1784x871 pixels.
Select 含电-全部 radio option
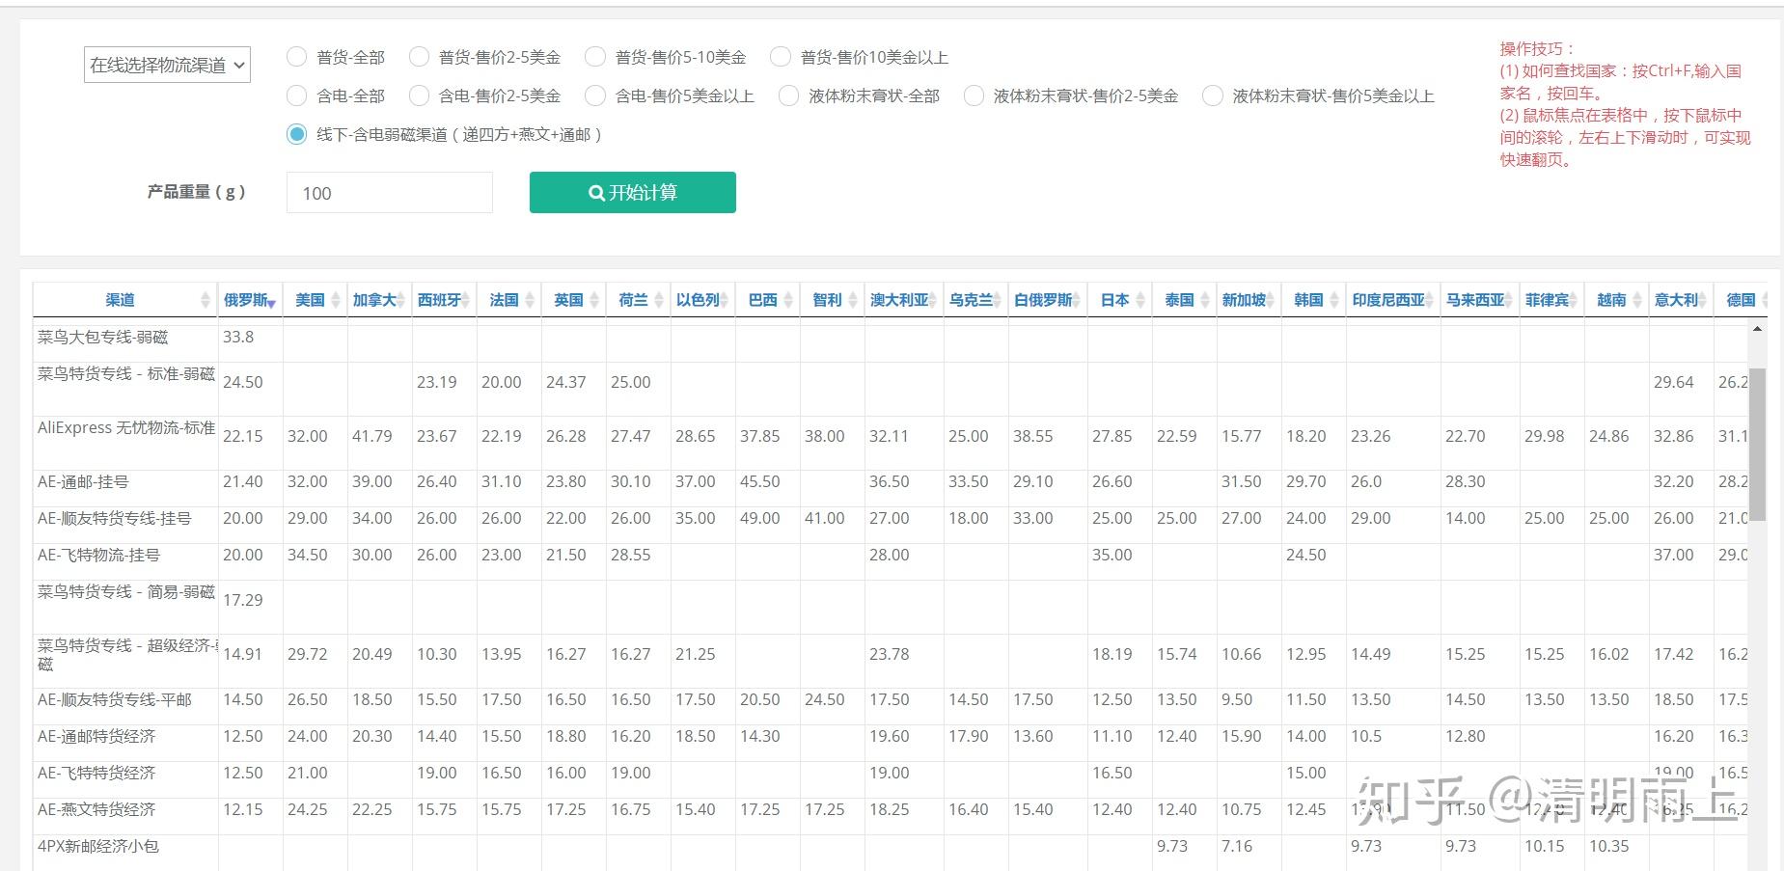tap(296, 95)
